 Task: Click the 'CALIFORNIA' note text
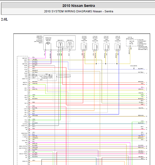134,66
